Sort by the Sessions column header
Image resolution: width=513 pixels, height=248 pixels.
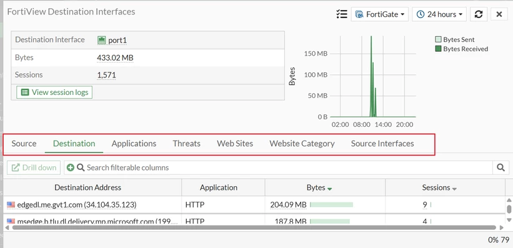click(445, 188)
